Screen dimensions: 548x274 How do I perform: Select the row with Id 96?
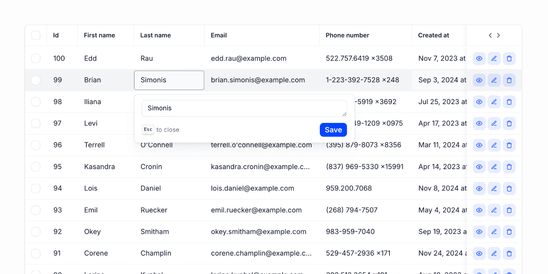point(36,145)
